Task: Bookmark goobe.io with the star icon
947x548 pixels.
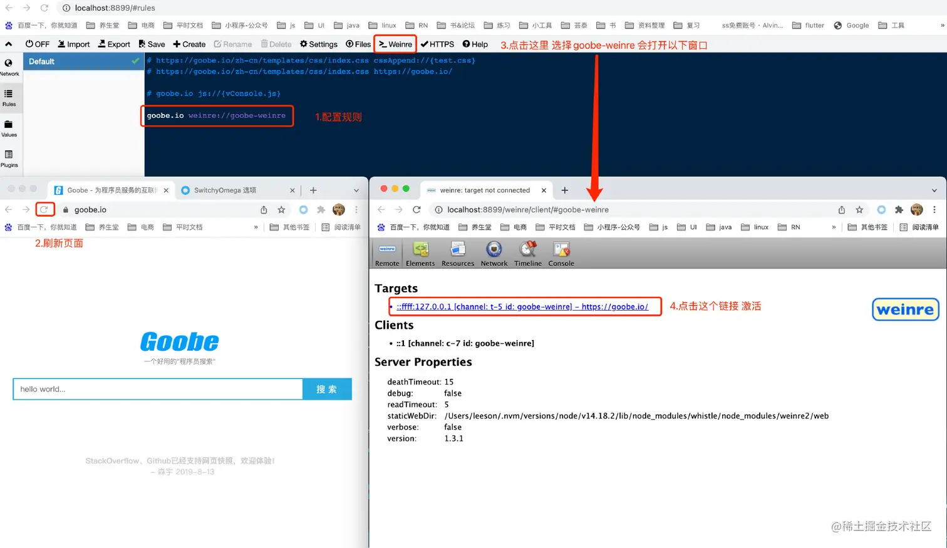Action: [x=281, y=210]
